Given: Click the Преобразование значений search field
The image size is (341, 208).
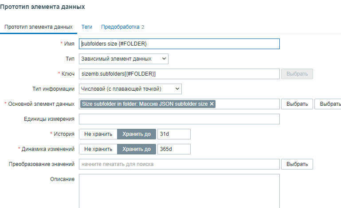Looking at the screenshot, I should pos(179,164).
